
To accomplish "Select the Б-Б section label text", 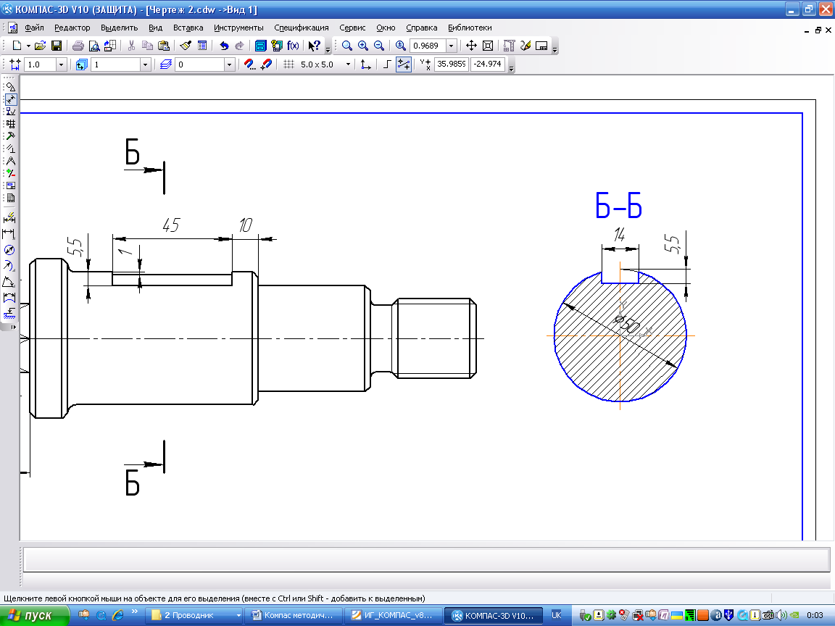I will coord(618,206).
